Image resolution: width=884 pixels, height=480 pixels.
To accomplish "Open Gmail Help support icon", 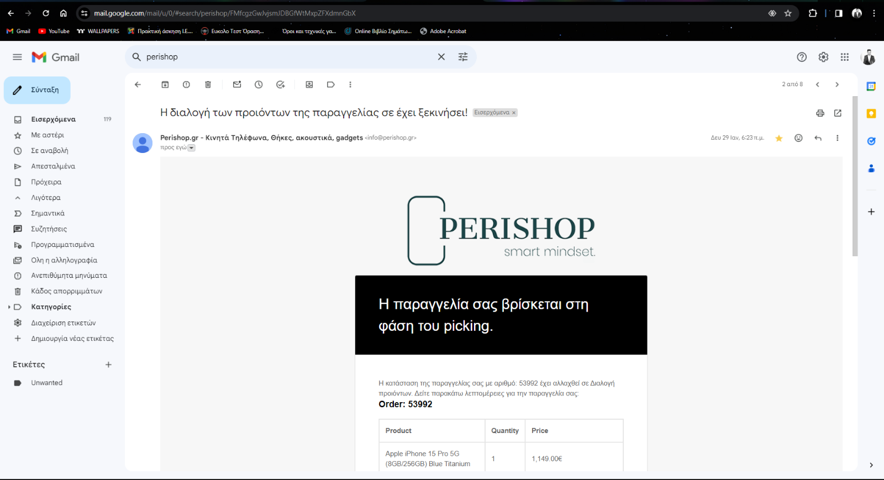I will (x=802, y=57).
